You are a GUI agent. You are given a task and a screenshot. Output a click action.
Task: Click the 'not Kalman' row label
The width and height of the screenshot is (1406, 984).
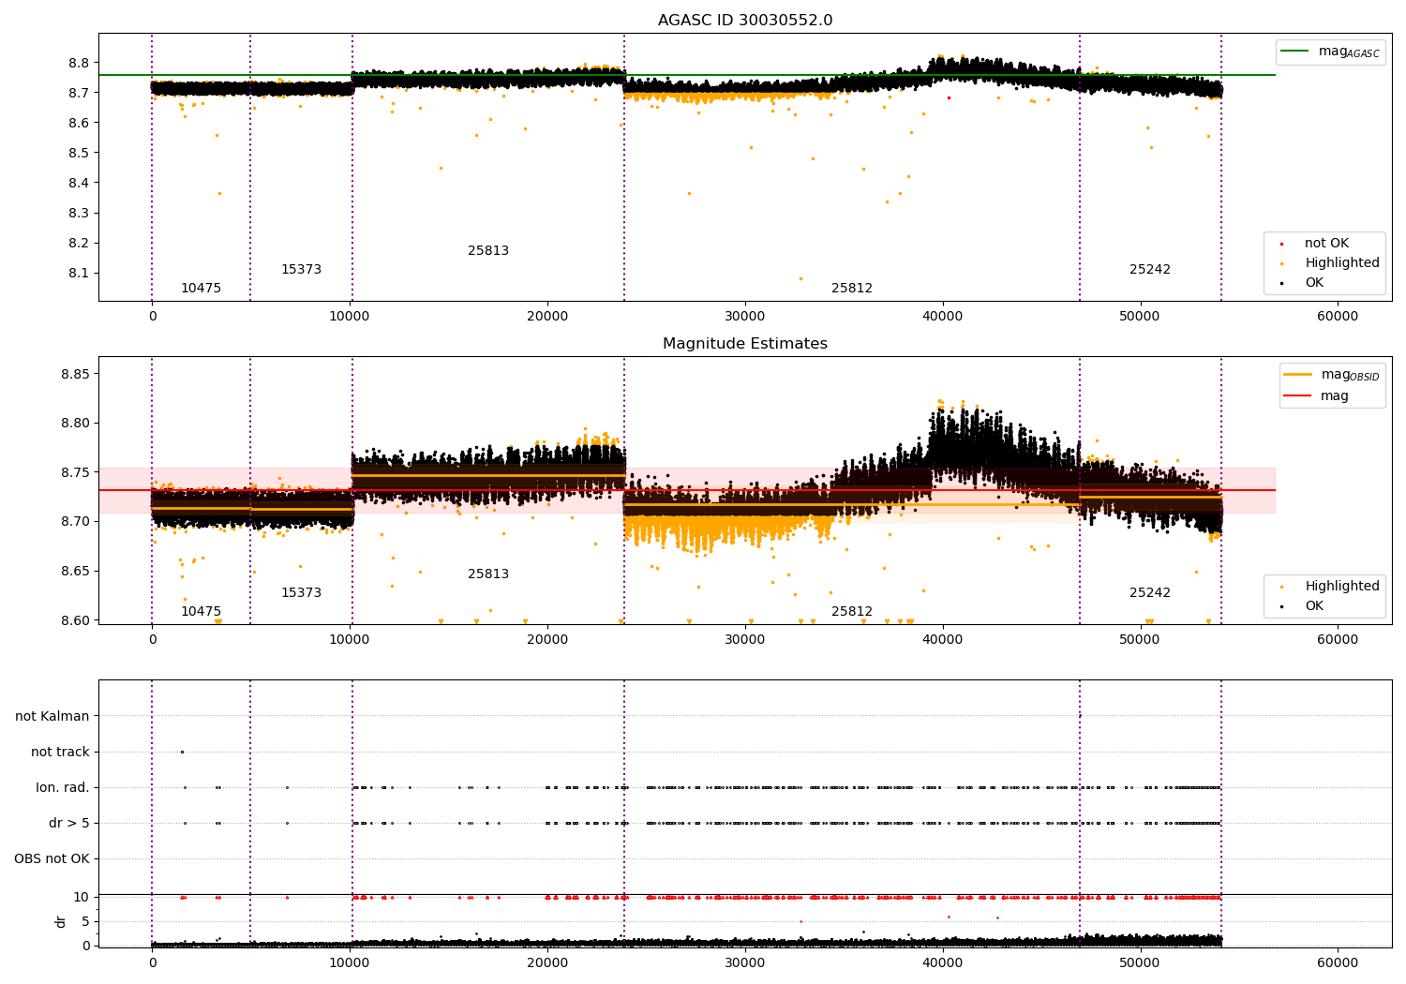(x=52, y=716)
